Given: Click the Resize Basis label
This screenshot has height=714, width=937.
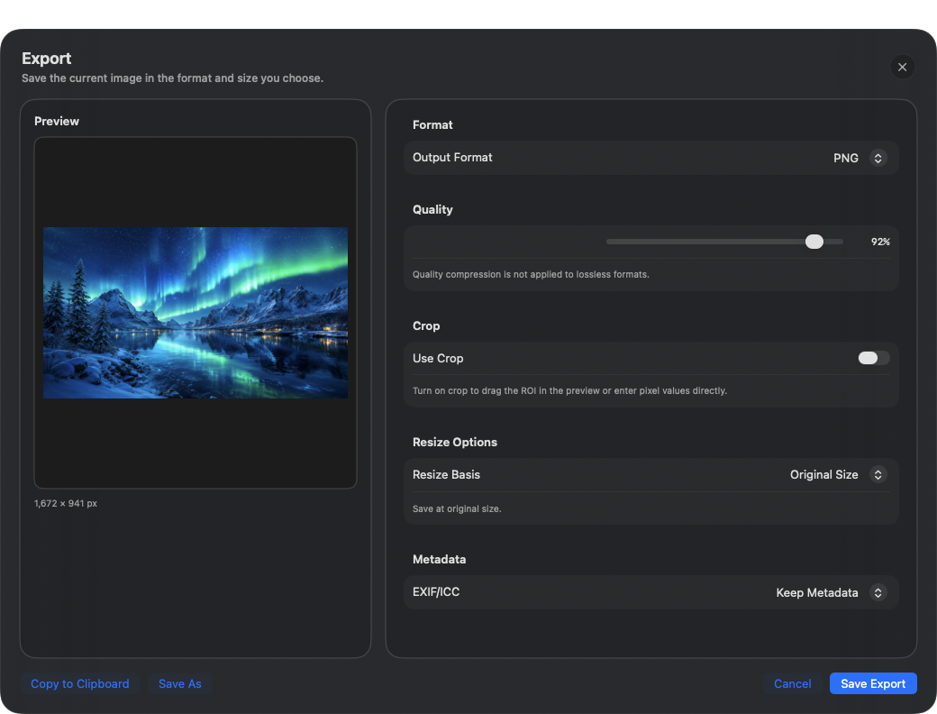Looking at the screenshot, I should tap(446, 474).
